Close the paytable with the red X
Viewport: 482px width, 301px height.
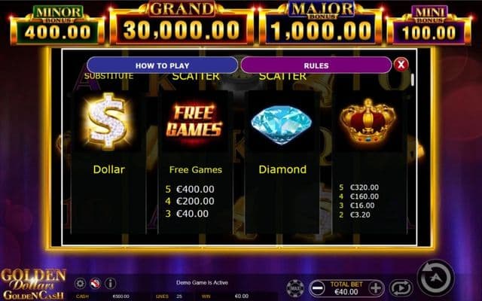click(401, 65)
